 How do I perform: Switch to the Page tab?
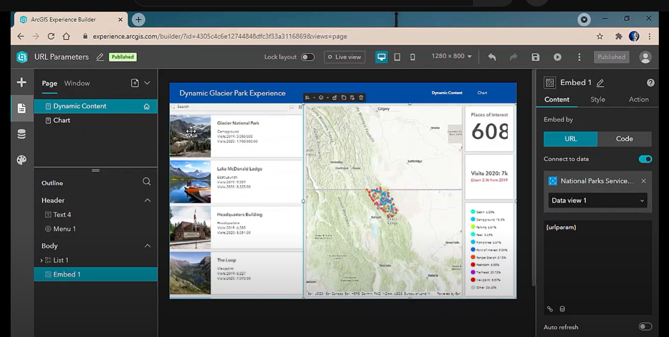coord(49,84)
